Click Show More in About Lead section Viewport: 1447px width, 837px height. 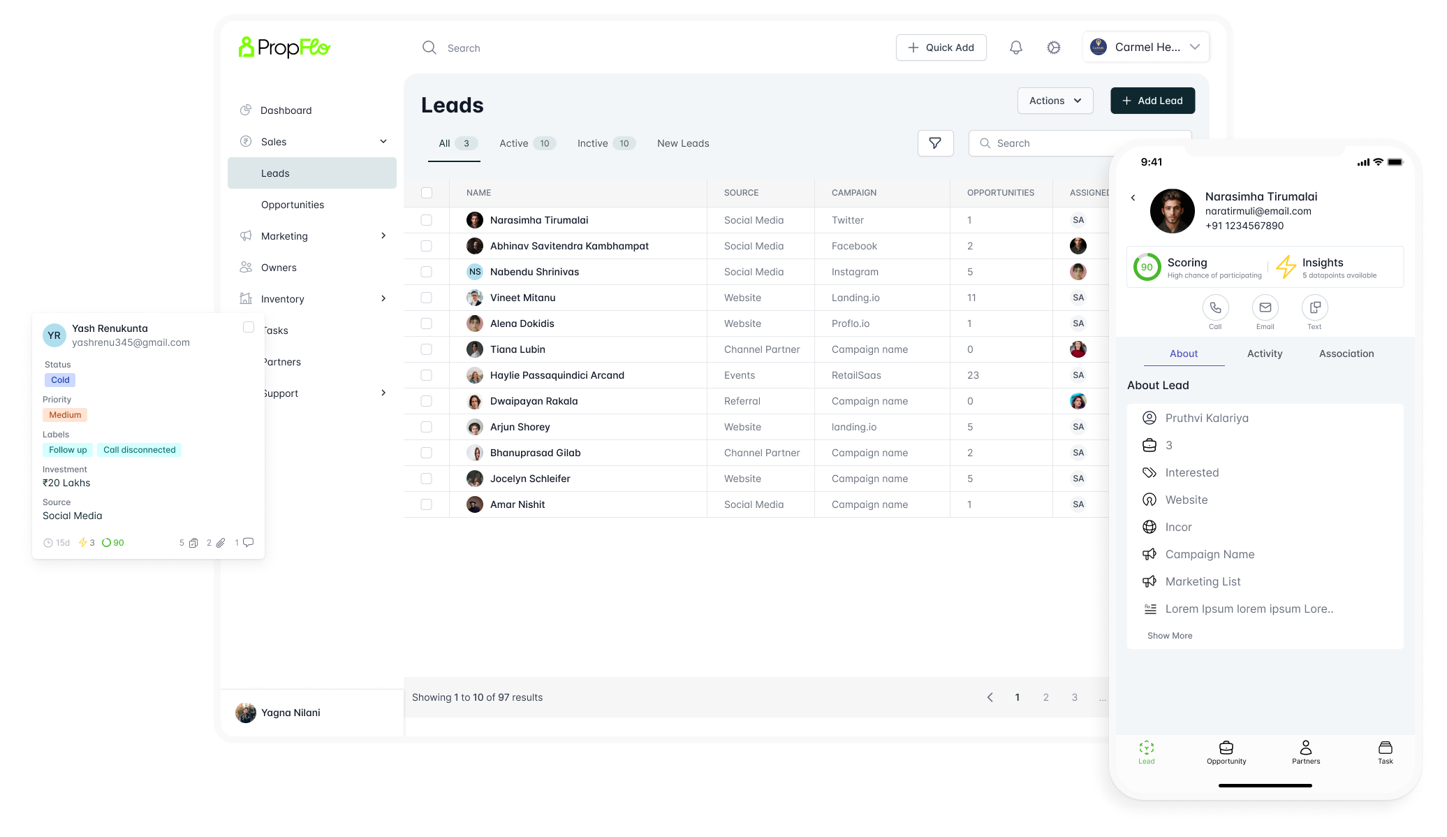[x=1169, y=634]
